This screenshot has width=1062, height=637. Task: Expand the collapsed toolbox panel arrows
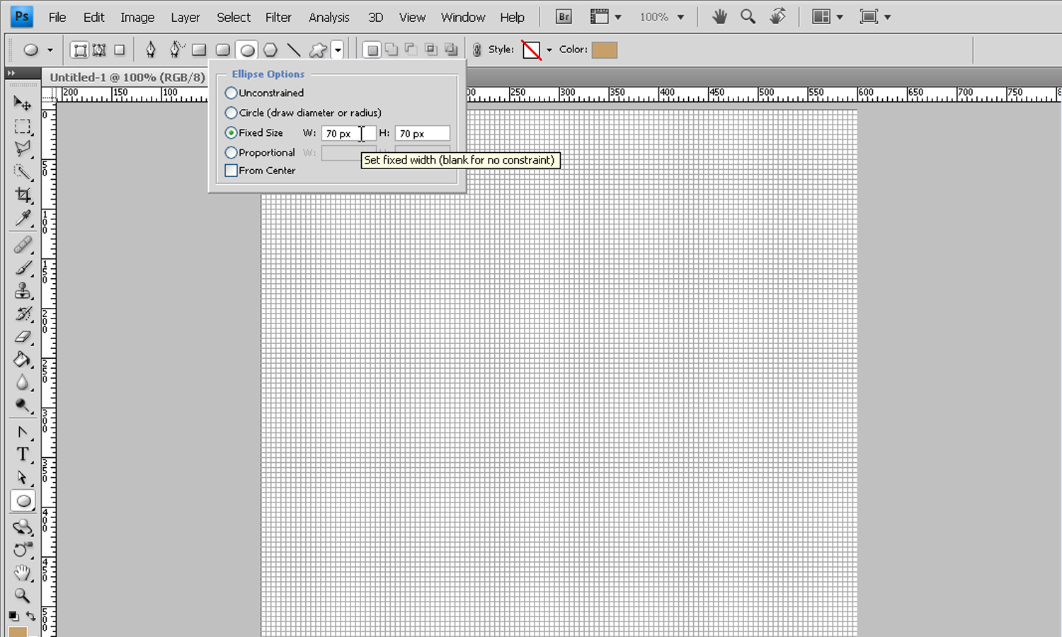(x=11, y=73)
